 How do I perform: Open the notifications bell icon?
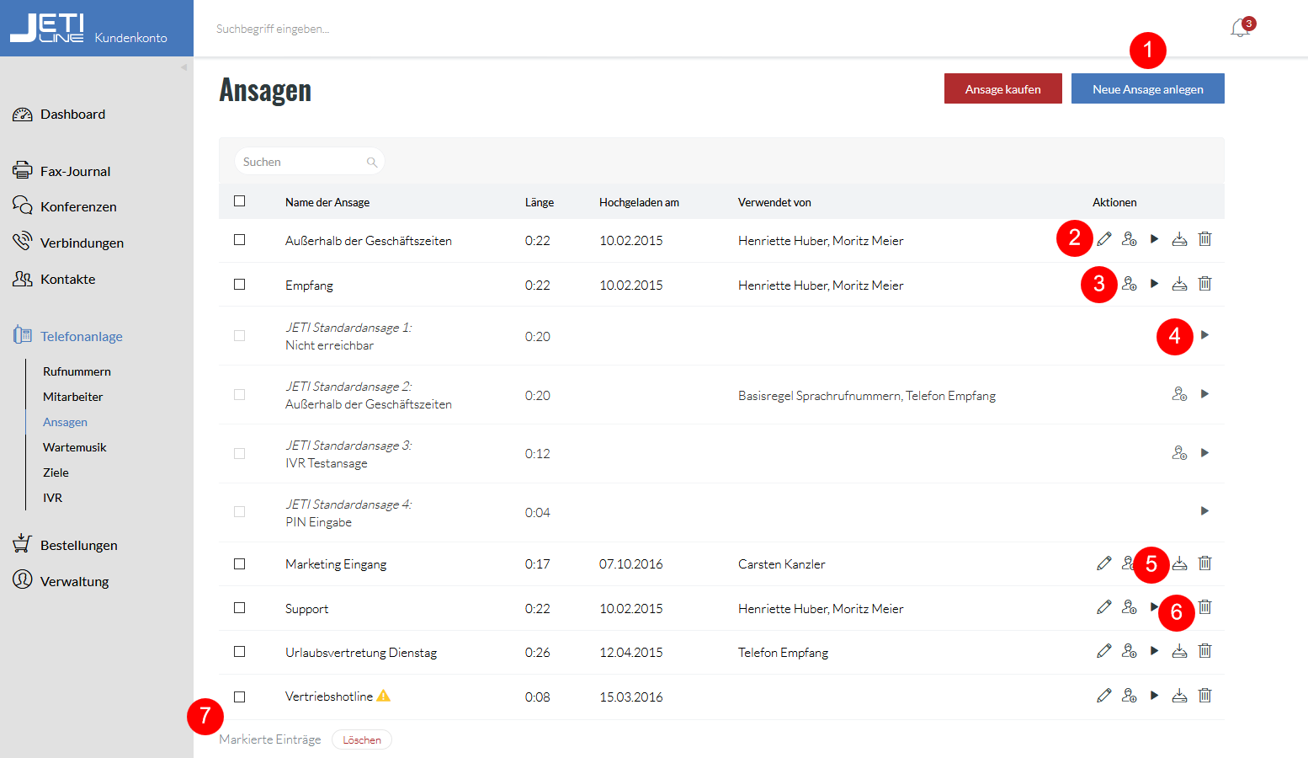click(1240, 29)
